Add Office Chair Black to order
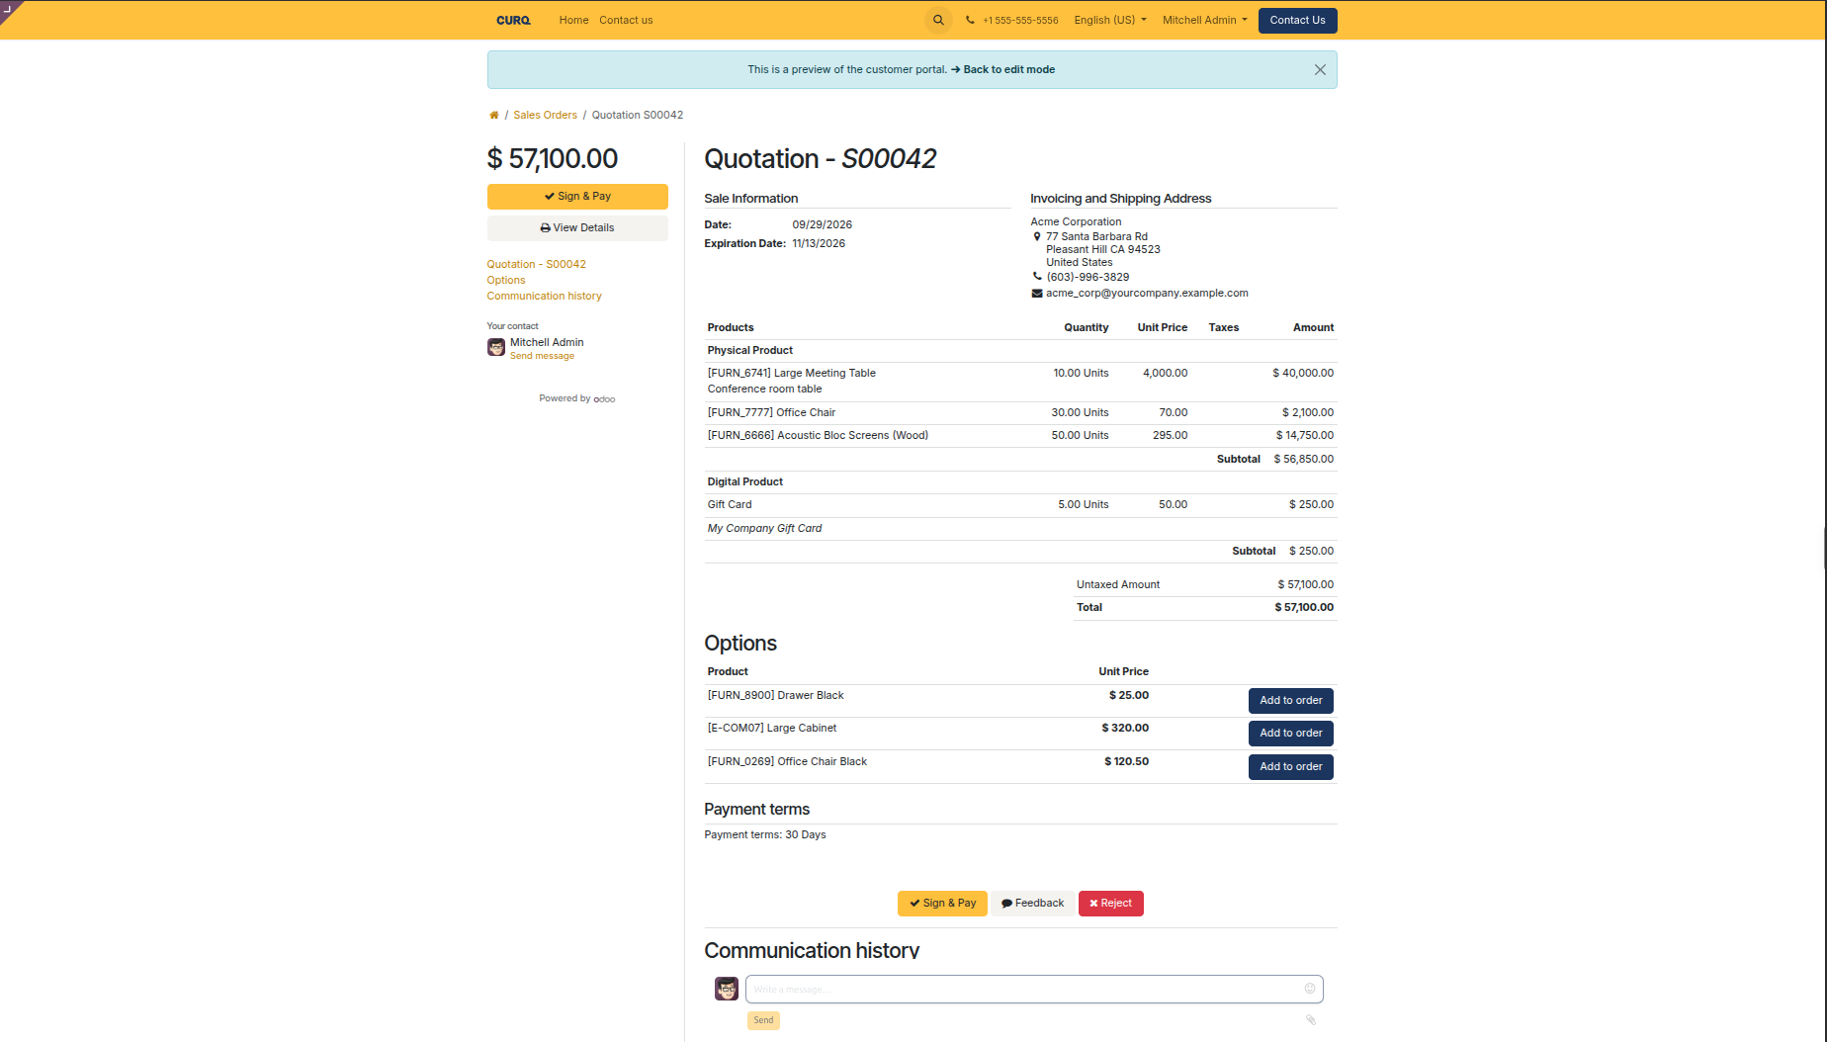 (1290, 767)
